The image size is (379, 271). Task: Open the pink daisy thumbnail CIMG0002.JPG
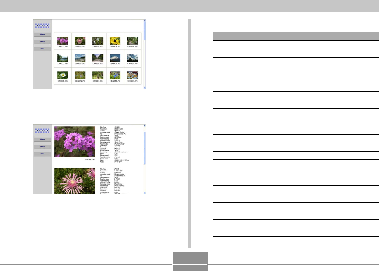point(80,41)
